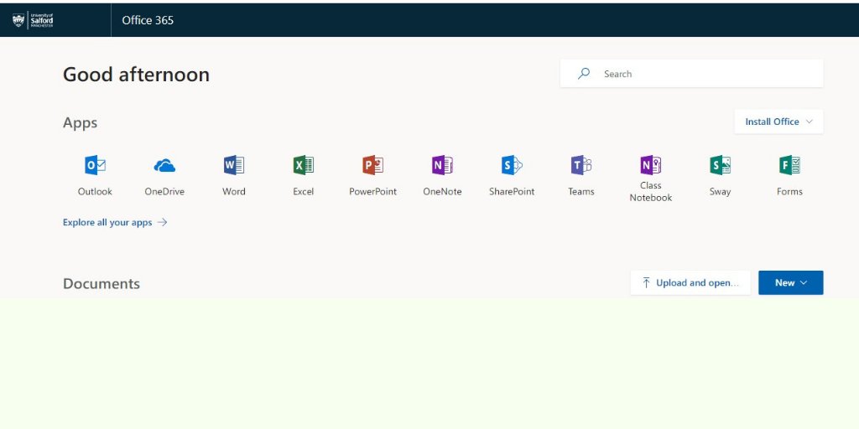This screenshot has width=859, height=429.
Task: Click the search magnifier icon
Action: coord(584,74)
